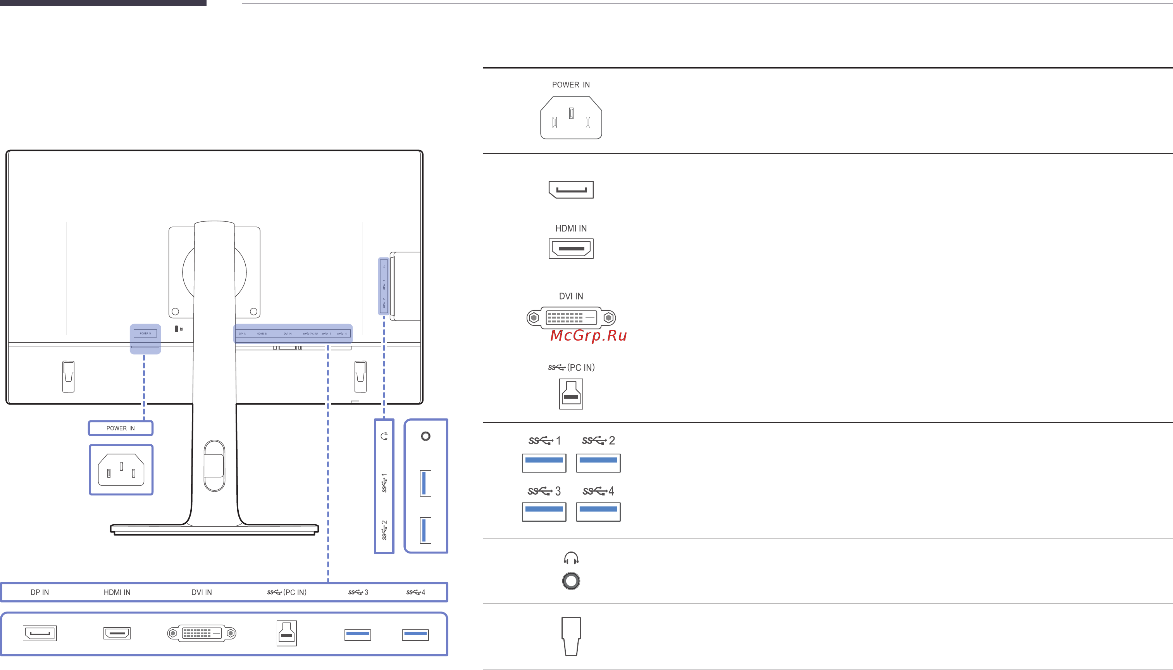Click USB port 3 icon in the table
1173x670 pixels.
[544, 512]
